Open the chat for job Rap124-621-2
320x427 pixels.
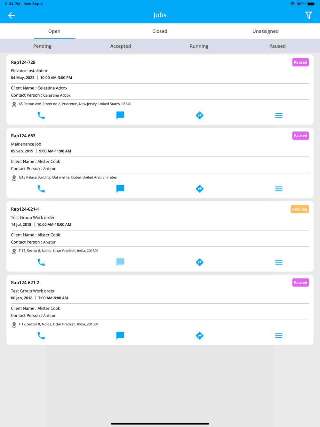pyautogui.click(x=120, y=335)
